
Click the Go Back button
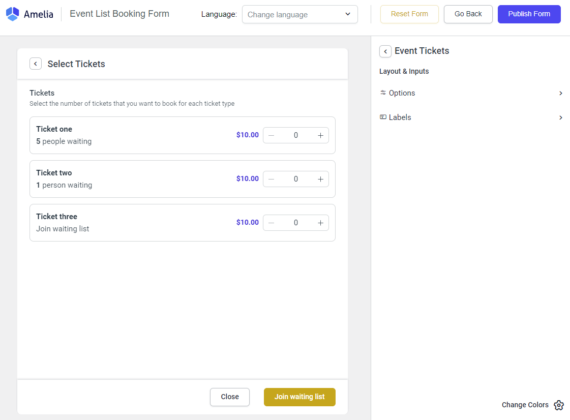point(468,14)
